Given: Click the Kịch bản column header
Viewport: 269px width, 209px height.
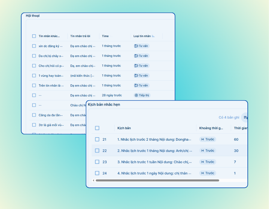Looking at the screenshot, I should [124, 128].
